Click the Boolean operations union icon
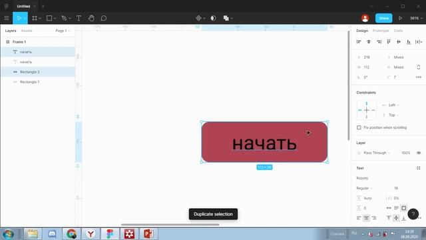Viewport: 426px width, 240px height. tap(226, 18)
